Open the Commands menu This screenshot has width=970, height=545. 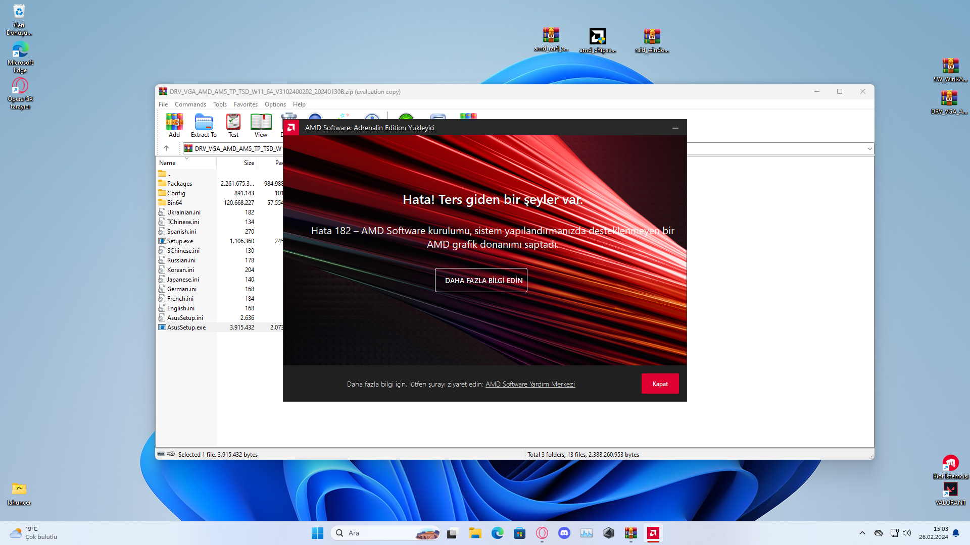coord(190,104)
